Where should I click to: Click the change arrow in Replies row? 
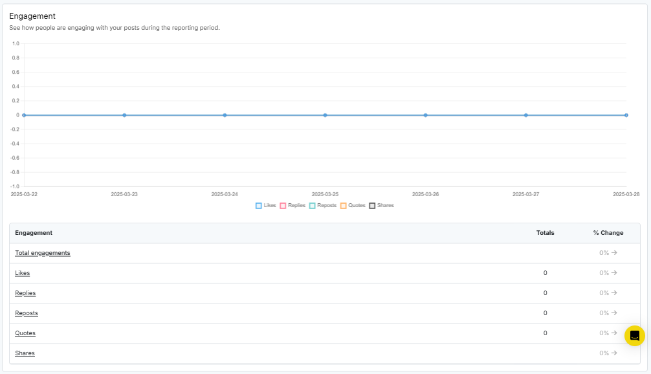[614, 292]
